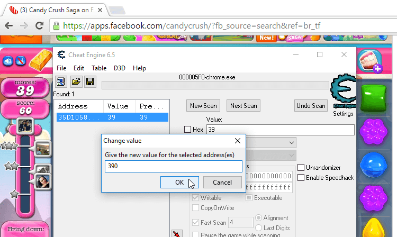Screen dimensions: 397x237
Task: Toggle the game music mute icon
Action: (x=21, y=61)
